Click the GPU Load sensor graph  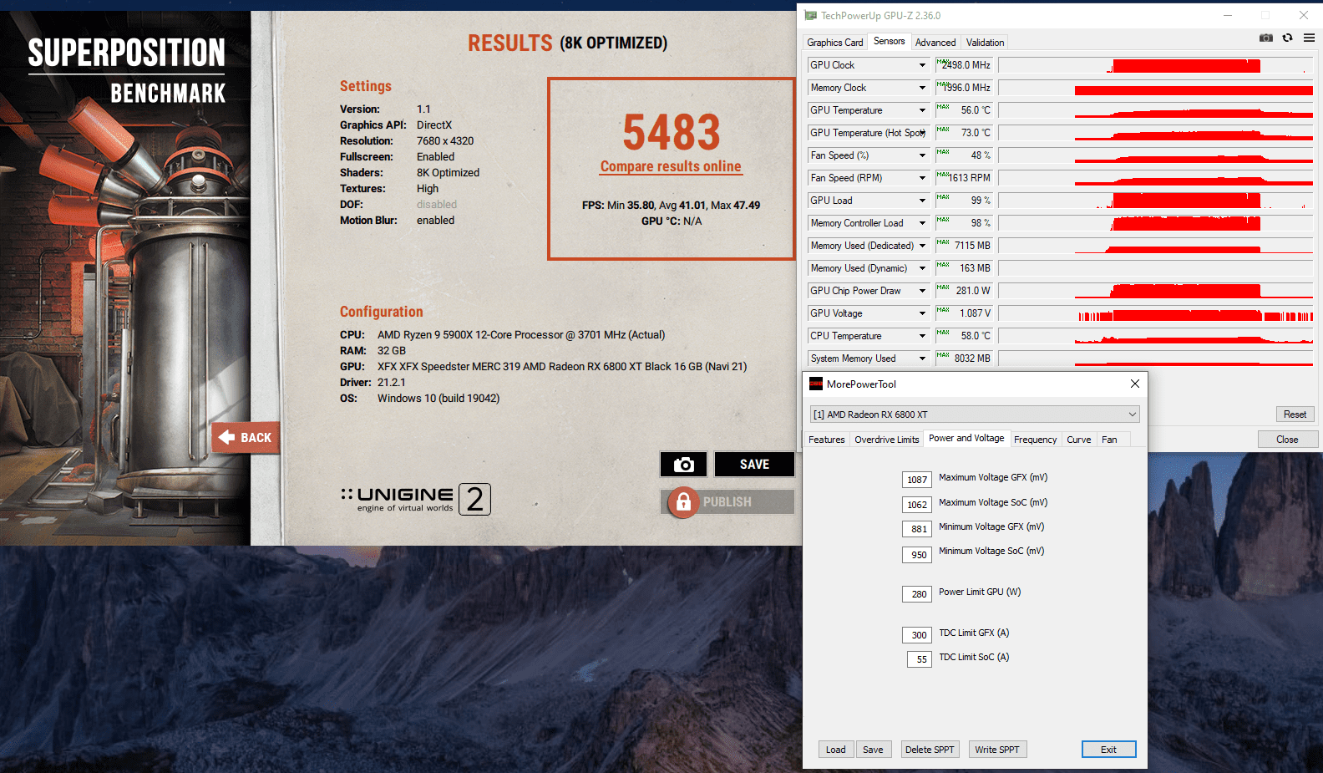pos(1156,201)
